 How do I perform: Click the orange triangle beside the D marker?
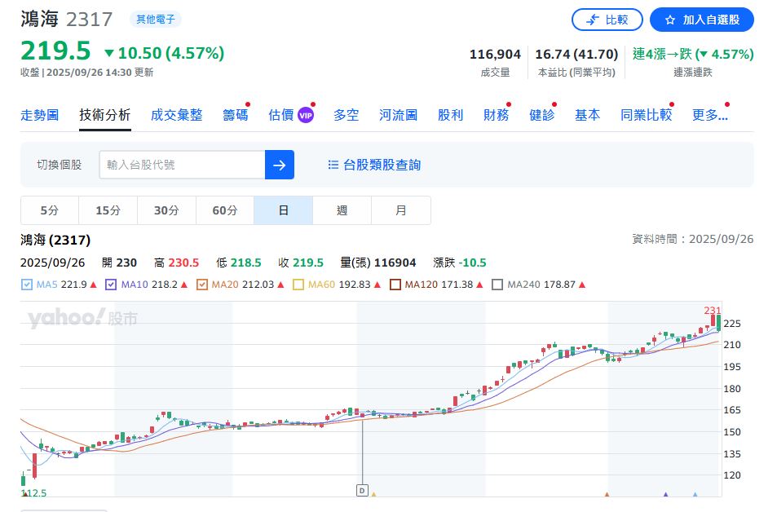(x=373, y=494)
